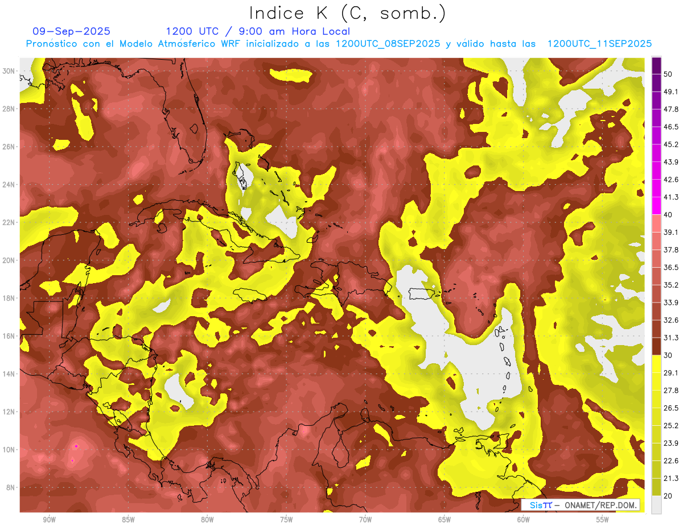Pick the magenta swatch between 40 and 41.3
This screenshot has width=683, height=527.
point(656,206)
